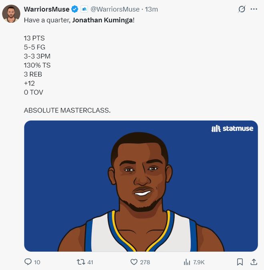Click the reply speech bubble icon
The width and height of the screenshot is (264, 270).
pos(28,262)
